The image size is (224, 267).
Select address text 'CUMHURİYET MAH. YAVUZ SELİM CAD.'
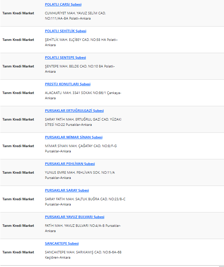[x=75, y=13]
